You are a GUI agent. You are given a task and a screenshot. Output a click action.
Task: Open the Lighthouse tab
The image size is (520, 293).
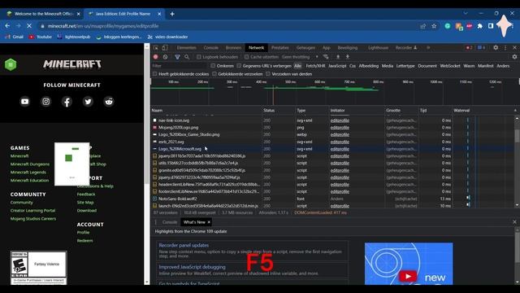coord(378,47)
